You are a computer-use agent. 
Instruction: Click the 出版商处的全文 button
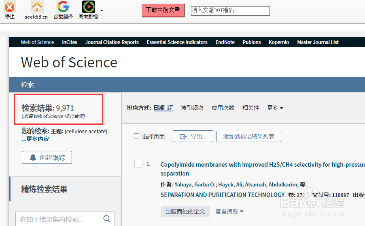(x=185, y=211)
